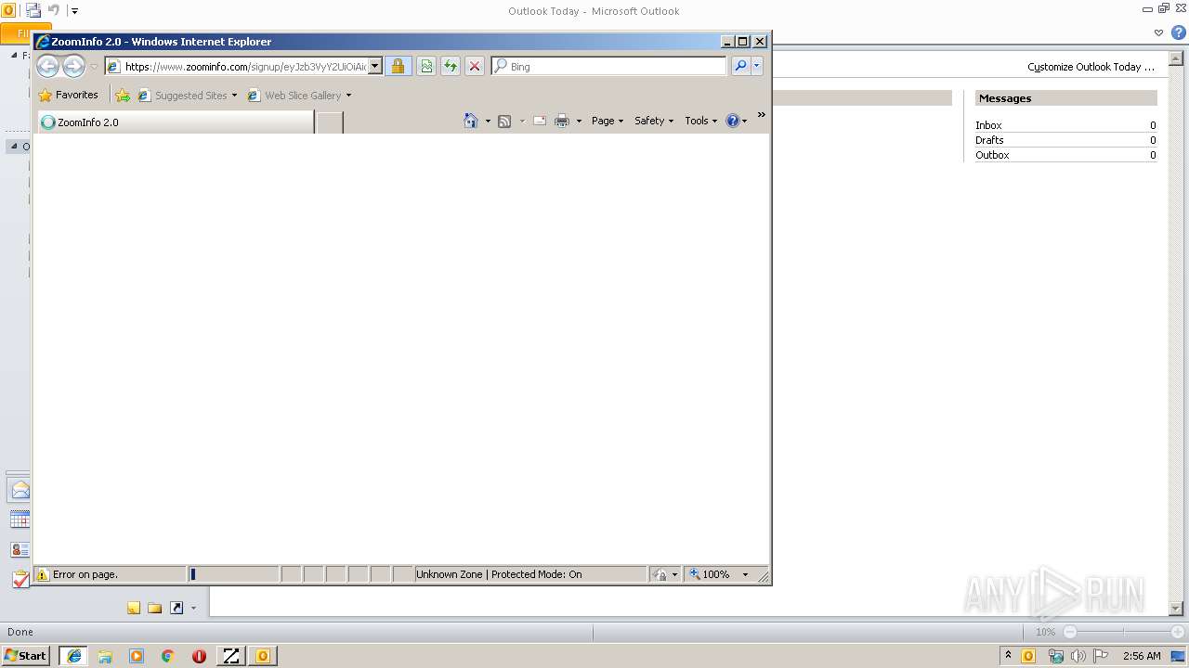Click the Unknown Zone Protected Mode status text
The height and width of the screenshot is (668, 1189).
[x=499, y=574]
